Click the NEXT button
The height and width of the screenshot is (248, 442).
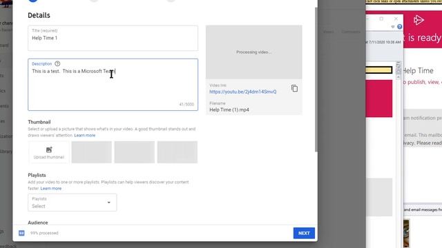[x=304, y=233]
